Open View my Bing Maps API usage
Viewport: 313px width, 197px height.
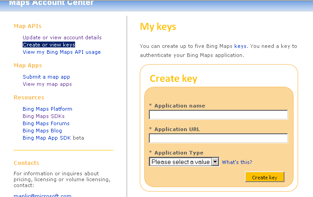(x=62, y=52)
